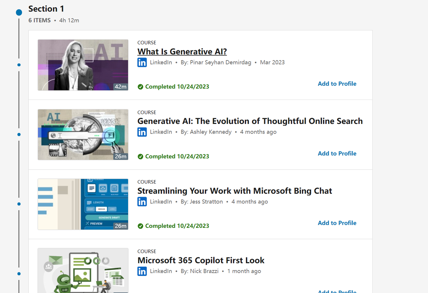The image size is (428, 293).
Task: Add Thoughtful Online Search course to profile
Action: tap(337, 153)
